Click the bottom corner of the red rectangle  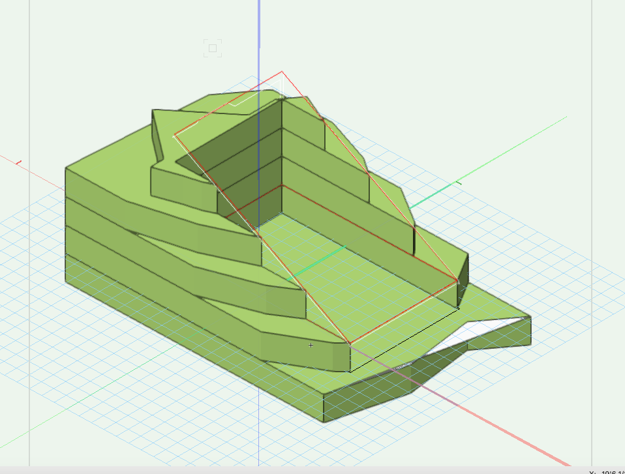click(350, 344)
